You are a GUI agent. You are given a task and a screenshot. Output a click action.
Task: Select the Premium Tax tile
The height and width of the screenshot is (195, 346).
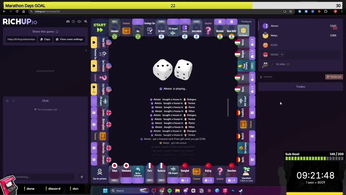(99, 54)
